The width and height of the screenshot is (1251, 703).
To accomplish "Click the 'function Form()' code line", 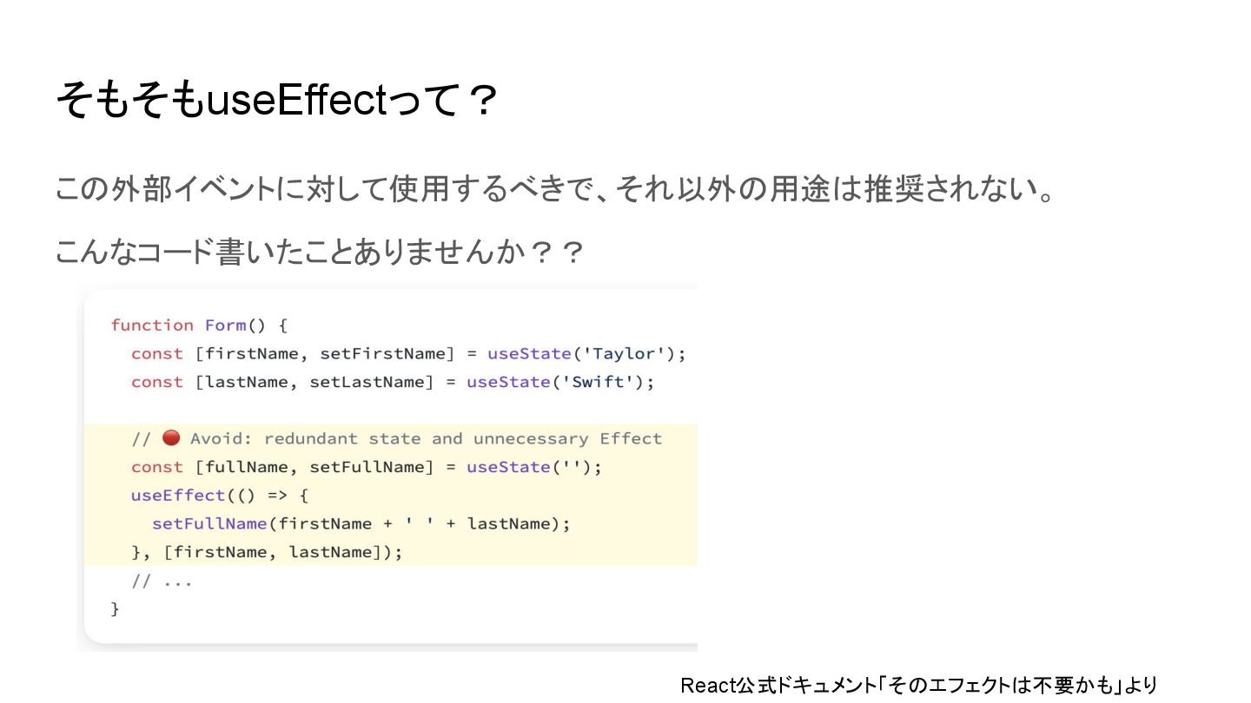I will tap(198, 325).
